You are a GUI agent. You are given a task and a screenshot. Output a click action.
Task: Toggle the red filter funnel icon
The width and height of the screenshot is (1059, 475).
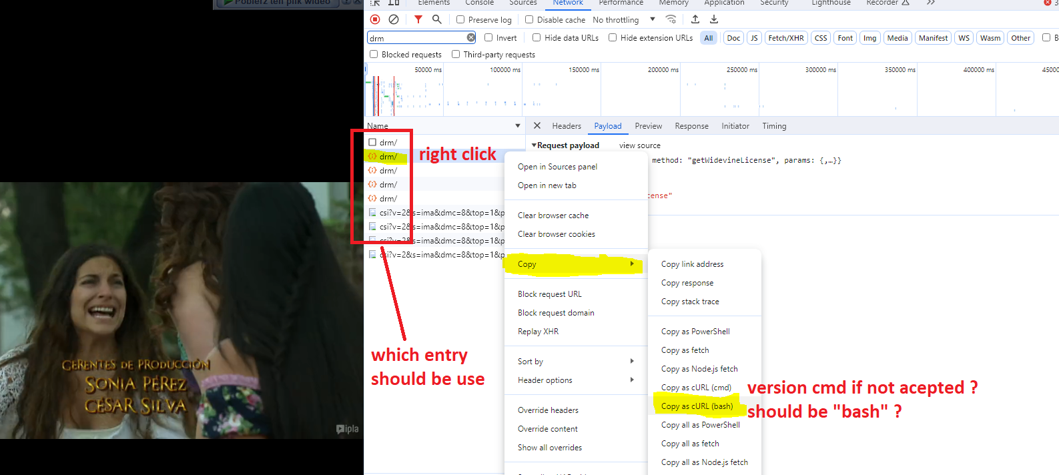point(418,19)
